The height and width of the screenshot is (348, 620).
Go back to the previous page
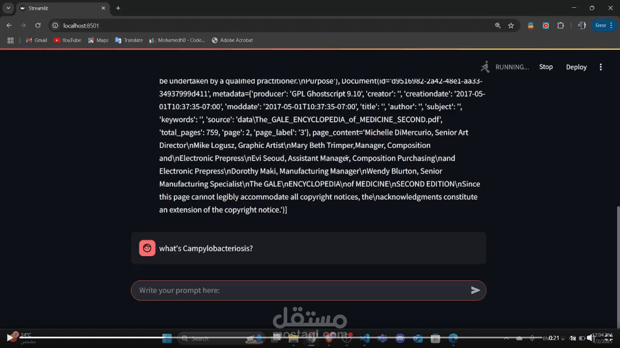pos(9,25)
